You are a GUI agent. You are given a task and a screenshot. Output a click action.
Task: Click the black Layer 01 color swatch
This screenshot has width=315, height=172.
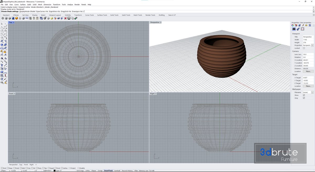pyautogui.click(x=55, y=171)
